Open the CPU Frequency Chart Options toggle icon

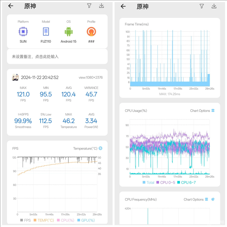207,199
